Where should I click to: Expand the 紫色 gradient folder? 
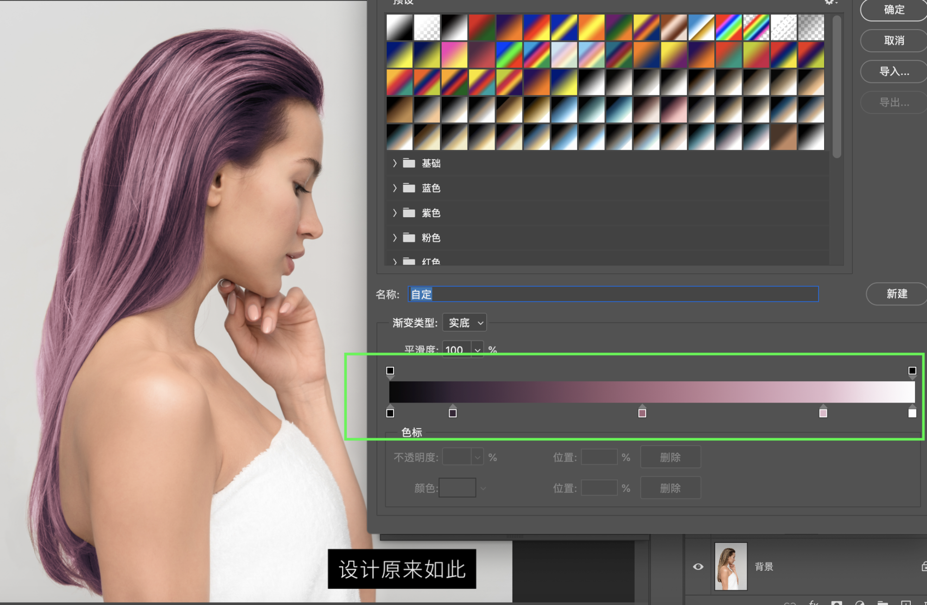(x=395, y=213)
